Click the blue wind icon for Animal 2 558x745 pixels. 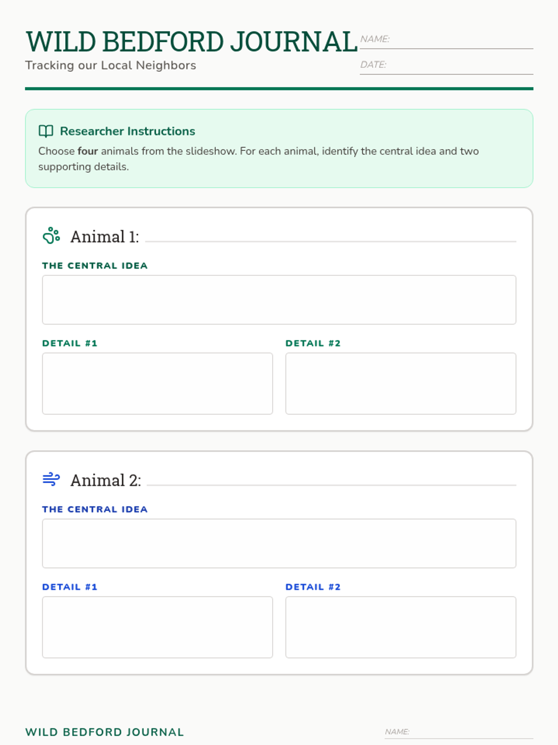51,479
